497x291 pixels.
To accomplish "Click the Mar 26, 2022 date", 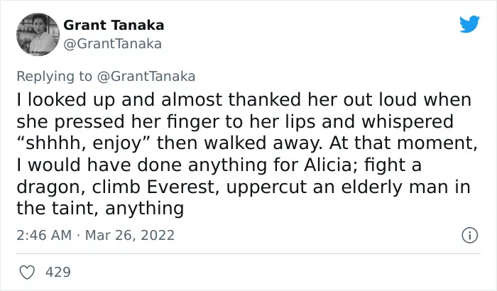I will click(x=130, y=235).
